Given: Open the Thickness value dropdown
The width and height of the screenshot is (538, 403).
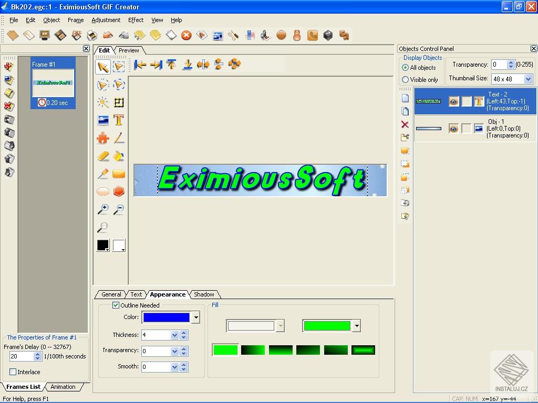Looking at the screenshot, I should click(x=175, y=335).
